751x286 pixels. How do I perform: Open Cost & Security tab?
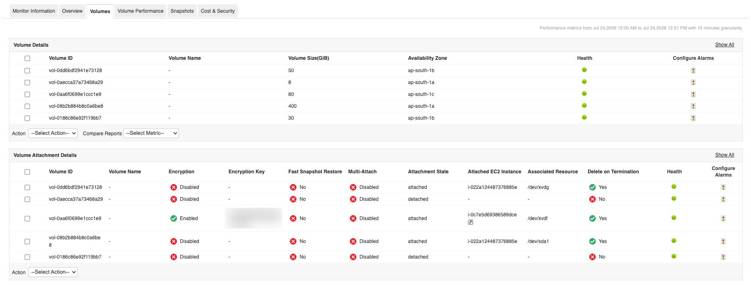point(218,11)
